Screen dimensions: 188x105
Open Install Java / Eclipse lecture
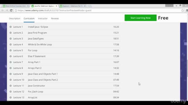click(x=38, y=27)
